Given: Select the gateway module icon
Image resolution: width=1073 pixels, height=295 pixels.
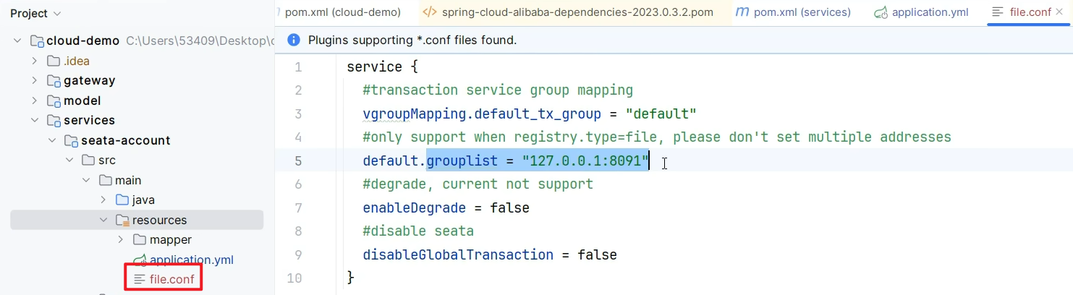Looking at the screenshot, I should (54, 81).
